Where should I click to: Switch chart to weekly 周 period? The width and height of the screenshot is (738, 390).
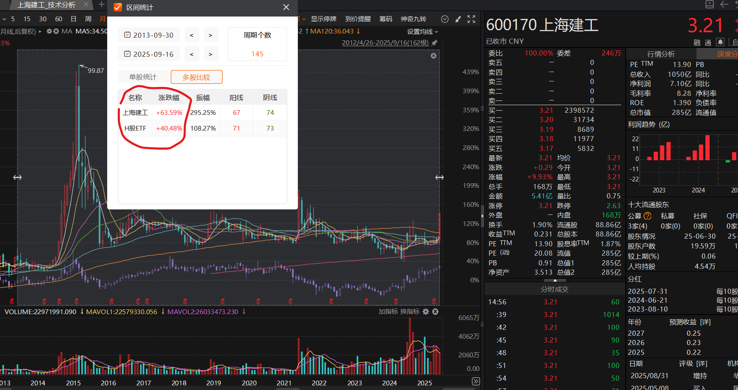(x=88, y=19)
